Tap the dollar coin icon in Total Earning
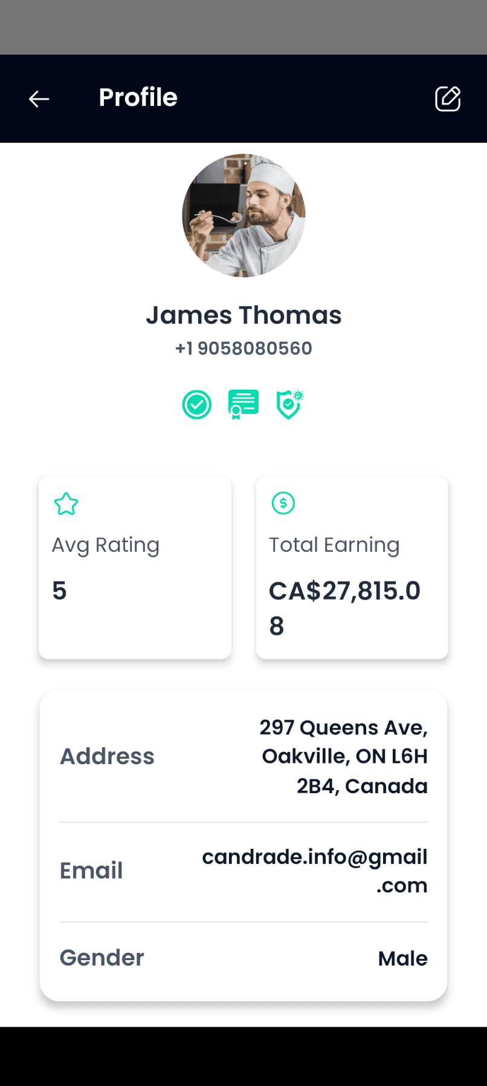The width and height of the screenshot is (487, 1086). coord(283,503)
